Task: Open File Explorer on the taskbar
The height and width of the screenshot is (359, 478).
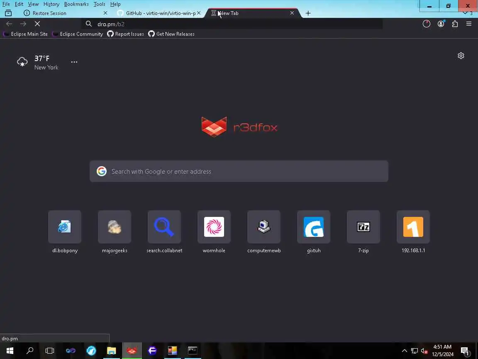Action: 111,350
